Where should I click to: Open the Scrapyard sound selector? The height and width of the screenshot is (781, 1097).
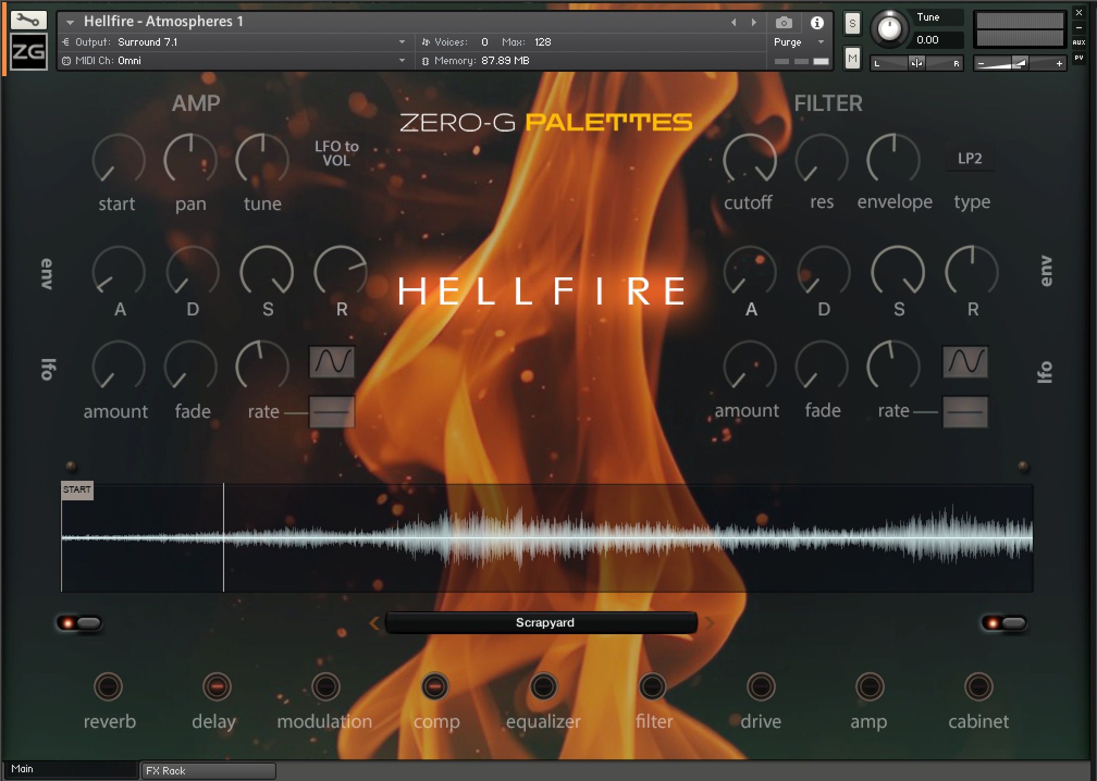point(541,623)
